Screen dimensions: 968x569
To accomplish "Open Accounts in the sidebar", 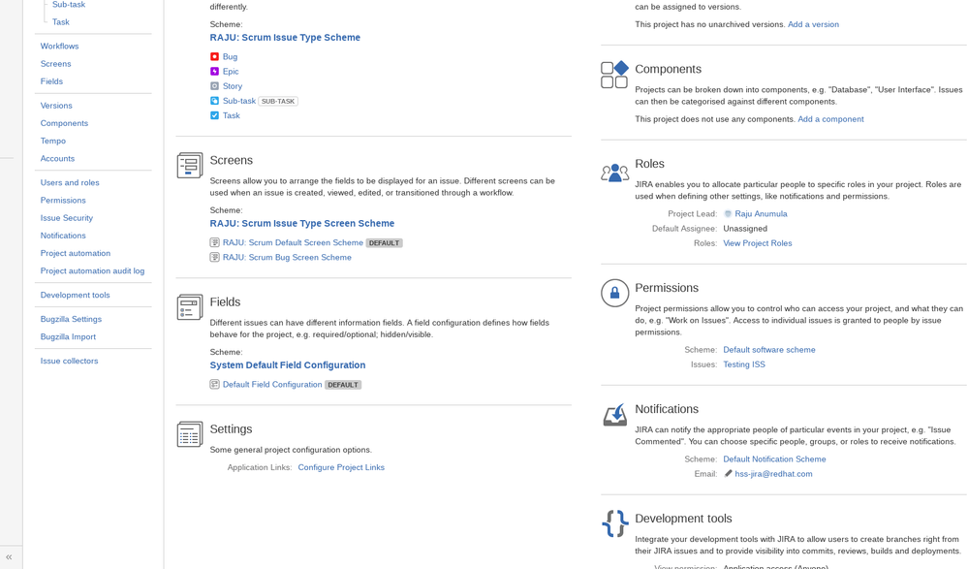I will coord(57,158).
